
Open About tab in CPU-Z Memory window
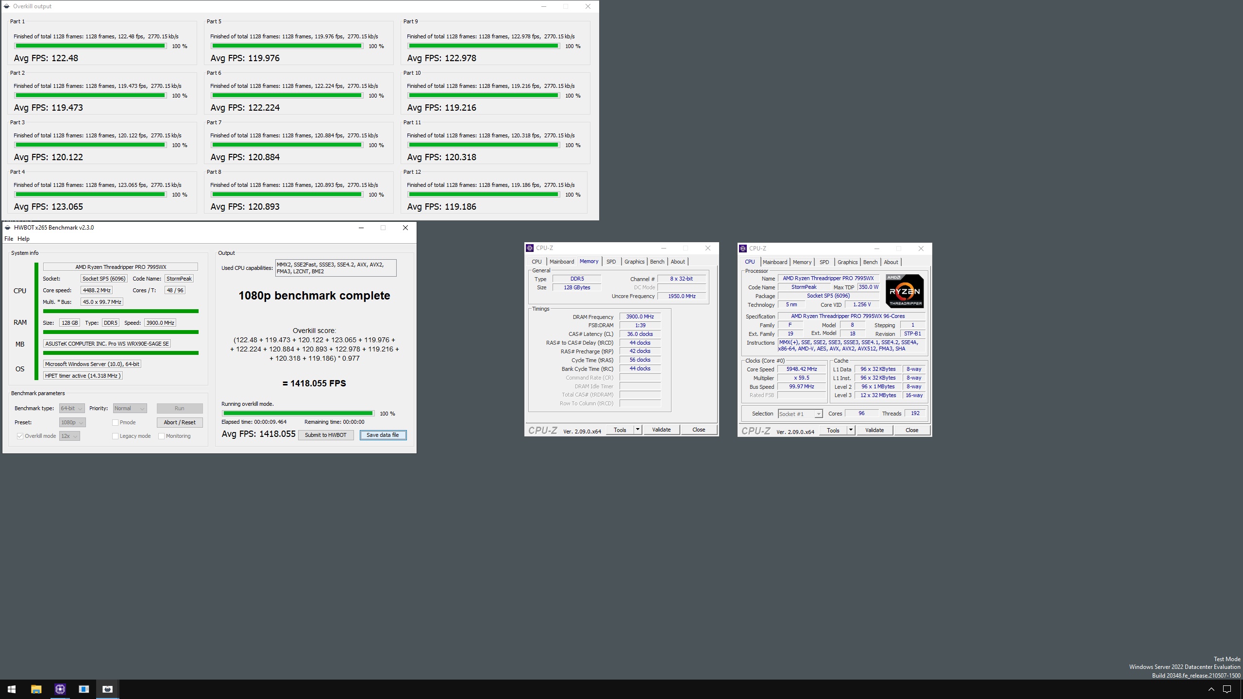(x=678, y=262)
